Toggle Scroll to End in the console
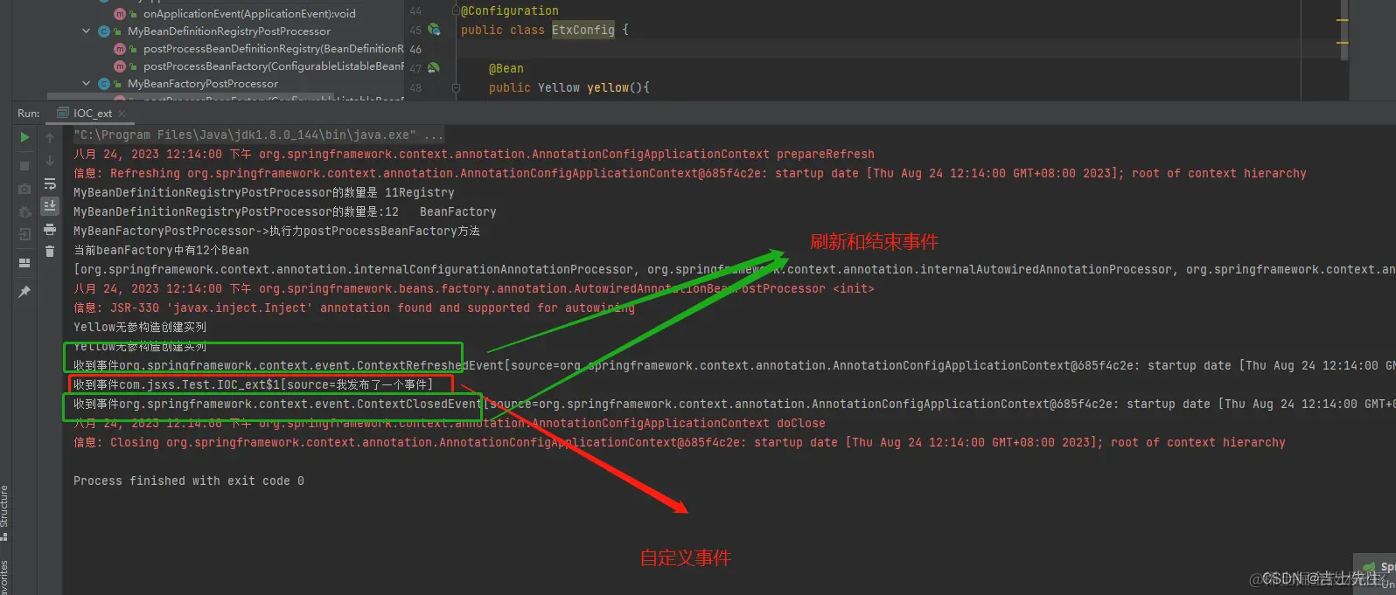The image size is (1396, 595). click(x=50, y=205)
